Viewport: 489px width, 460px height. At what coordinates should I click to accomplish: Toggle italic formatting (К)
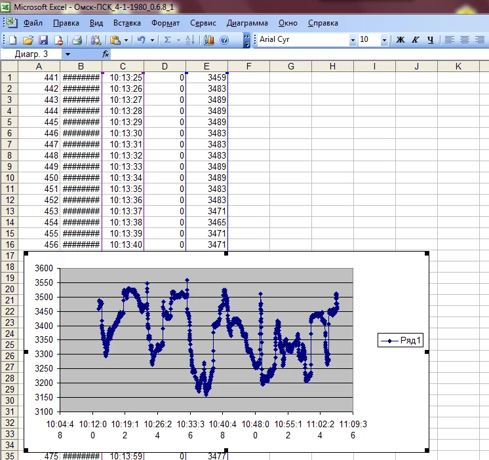(416, 40)
